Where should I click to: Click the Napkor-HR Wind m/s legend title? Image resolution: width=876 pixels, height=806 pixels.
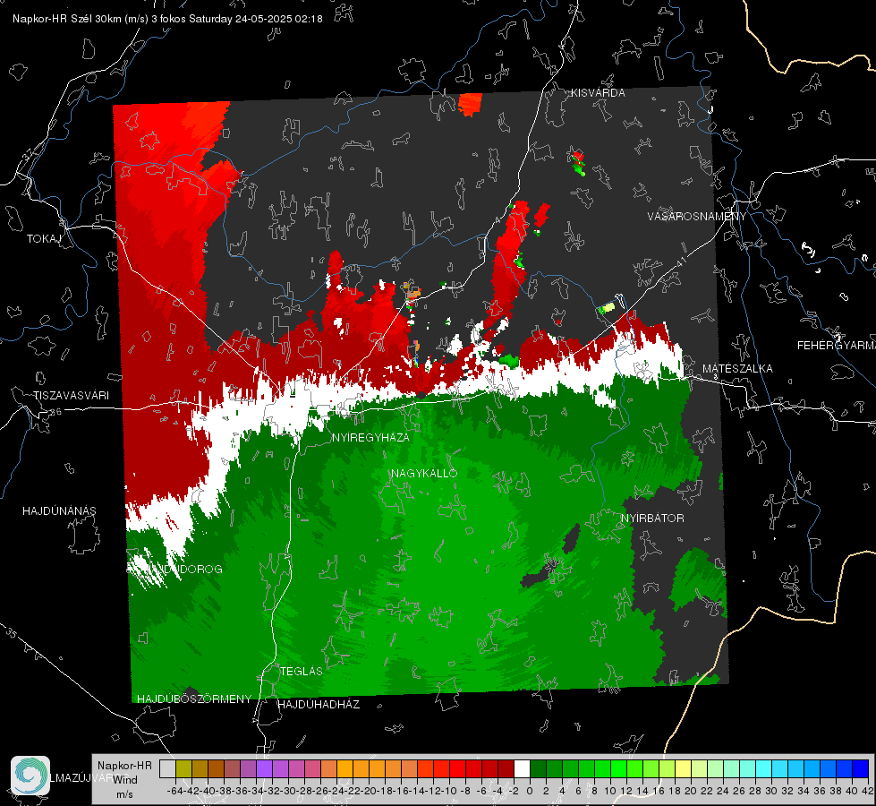(124, 780)
